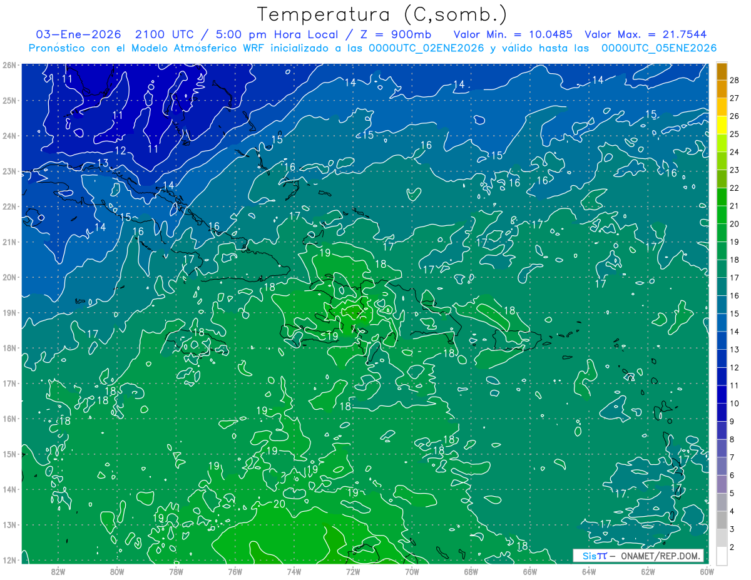Screen dimensions: 751x580
Task: Click the "20N" latitude axis label
Action: (9, 277)
